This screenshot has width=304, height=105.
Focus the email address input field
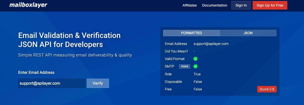[52, 83]
